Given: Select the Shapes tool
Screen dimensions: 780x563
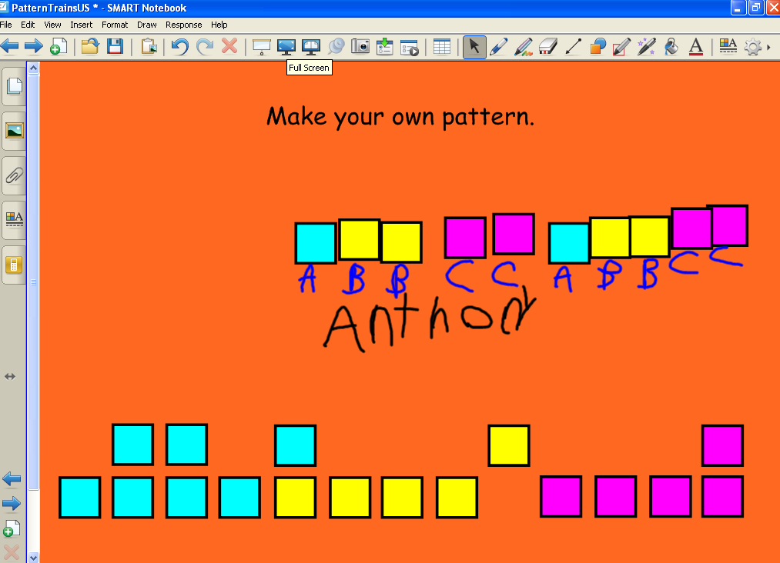Looking at the screenshot, I should [598, 47].
